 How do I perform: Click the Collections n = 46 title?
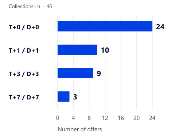click(30, 6)
